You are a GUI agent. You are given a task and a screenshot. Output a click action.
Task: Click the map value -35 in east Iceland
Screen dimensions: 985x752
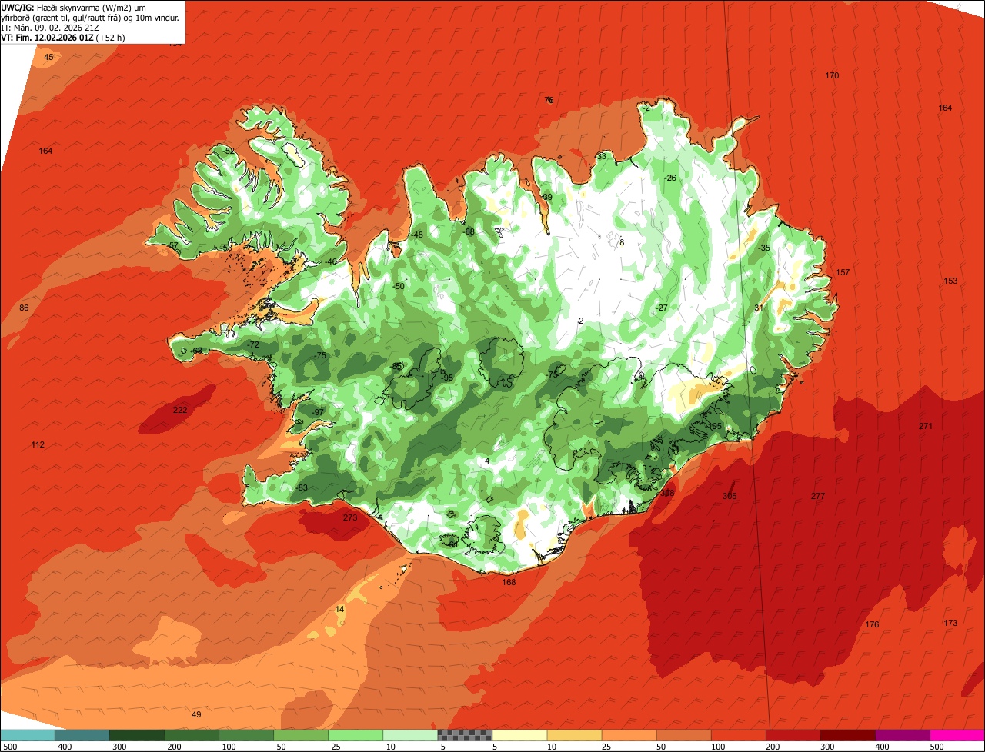pyautogui.click(x=763, y=248)
